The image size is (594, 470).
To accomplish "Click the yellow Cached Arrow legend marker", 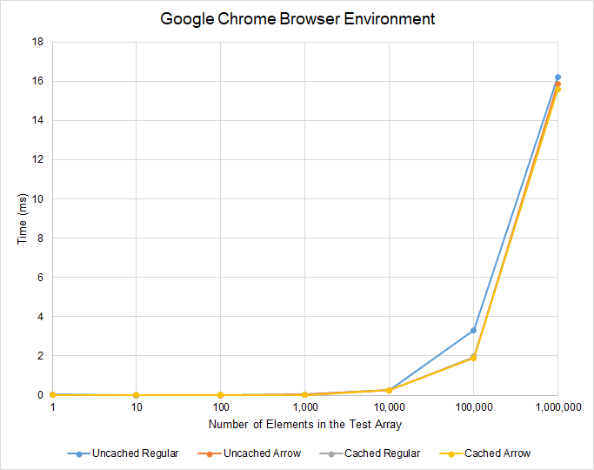I will point(451,454).
